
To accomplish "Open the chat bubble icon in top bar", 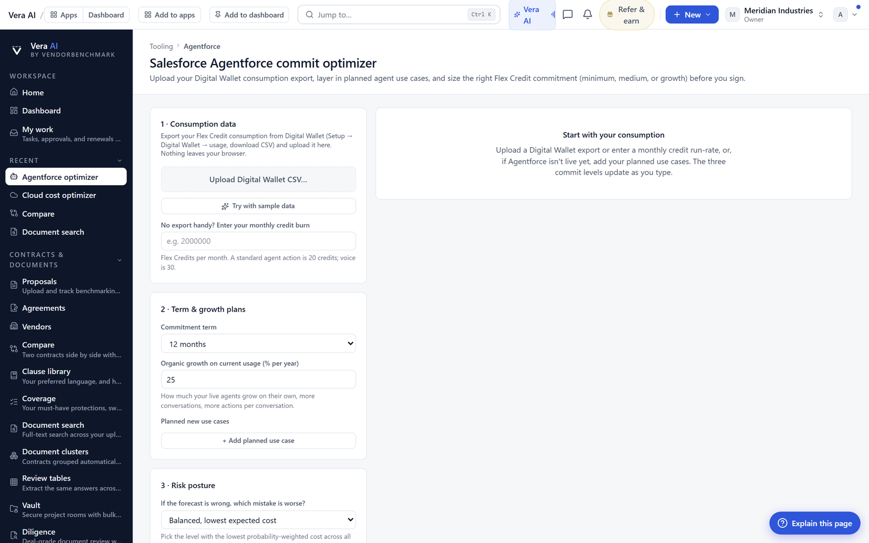I will tap(568, 15).
